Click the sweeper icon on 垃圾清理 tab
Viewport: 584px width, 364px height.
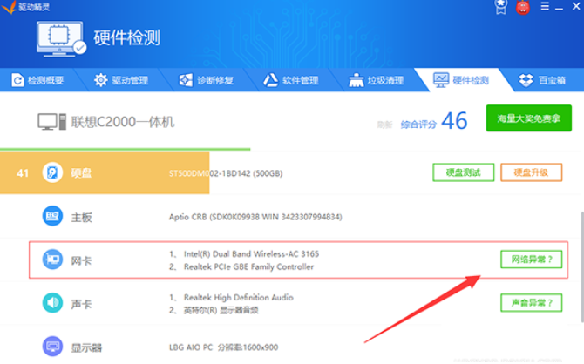coord(356,80)
